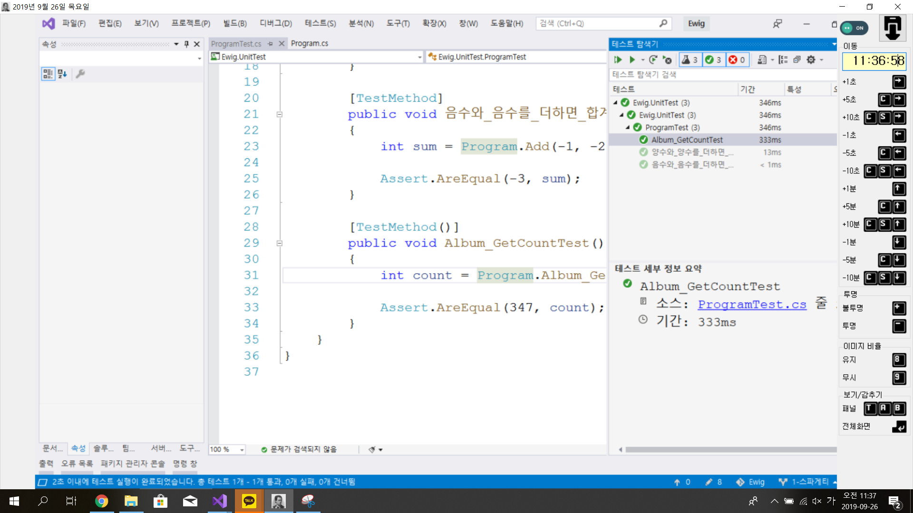Image resolution: width=913 pixels, height=513 pixels.
Task: Toggle passed tests filter (green check 3)
Action: click(x=713, y=60)
